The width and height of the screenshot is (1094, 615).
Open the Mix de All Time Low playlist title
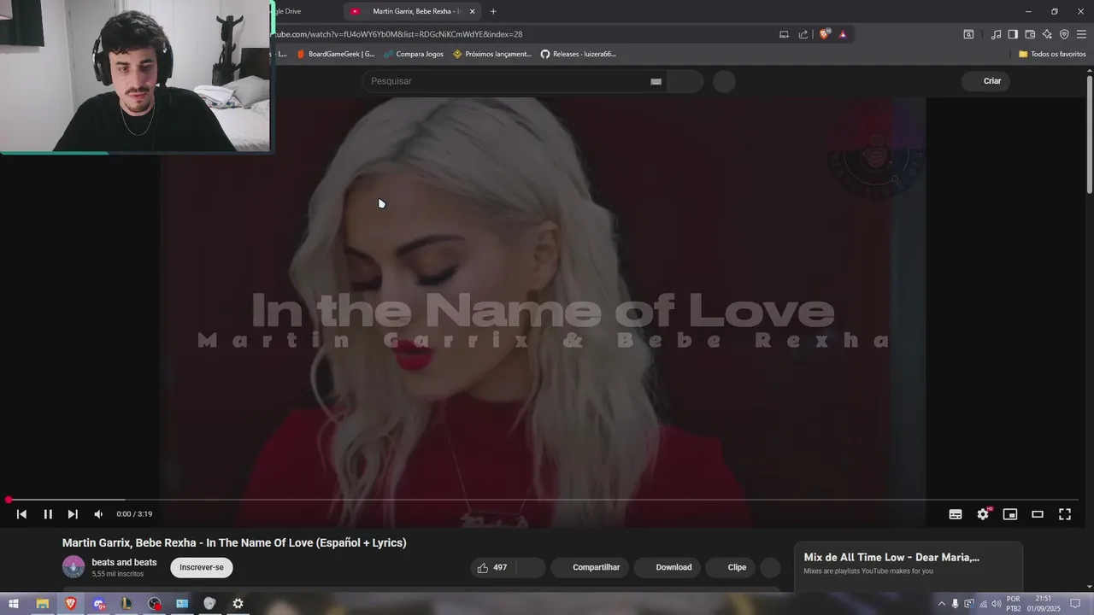(x=891, y=557)
